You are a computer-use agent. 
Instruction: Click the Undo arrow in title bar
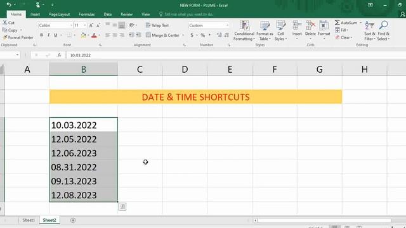click(x=9, y=4)
